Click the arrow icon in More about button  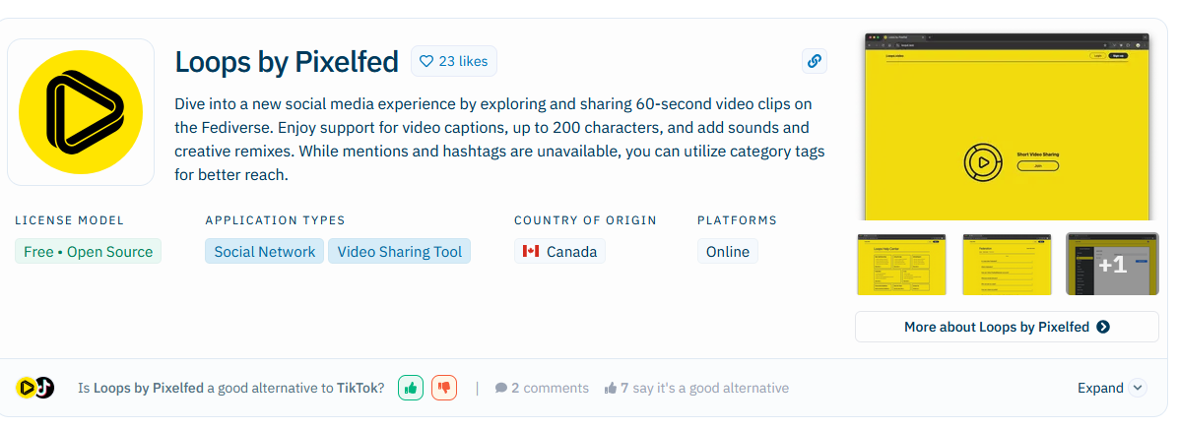point(1103,327)
